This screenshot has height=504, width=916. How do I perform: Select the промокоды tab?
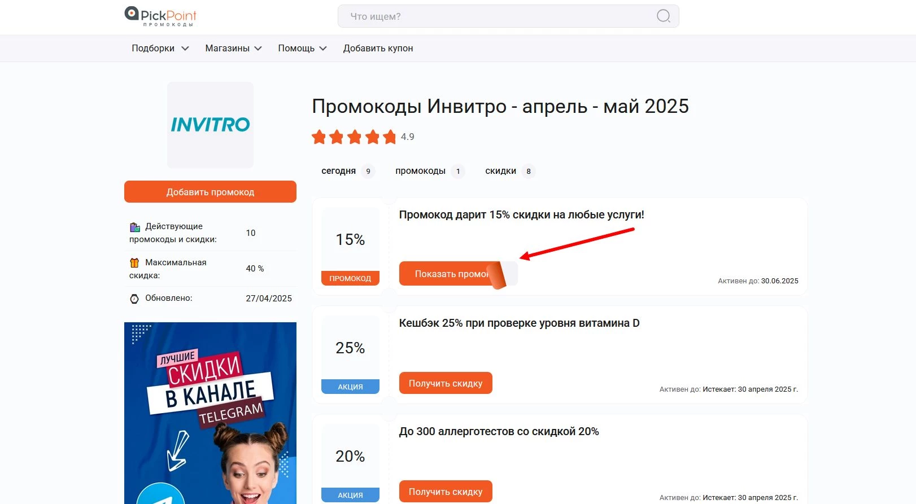coord(429,171)
